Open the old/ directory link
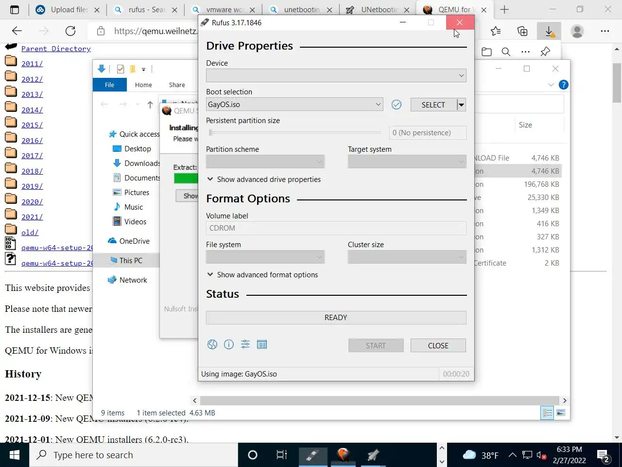The width and height of the screenshot is (622, 467). point(30,233)
